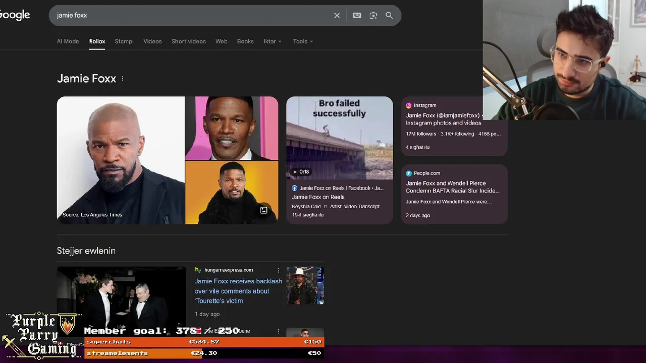The width and height of the screenshot is (646, 363).
Task: Clear the search box with the X icon
Action: 337,16
